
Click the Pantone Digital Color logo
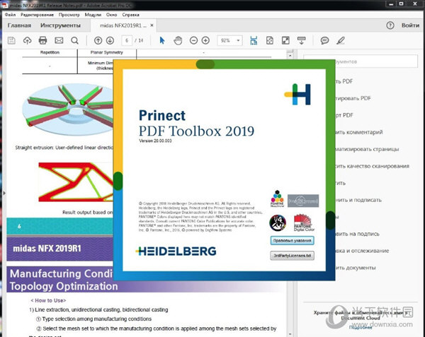click(304, 223)
